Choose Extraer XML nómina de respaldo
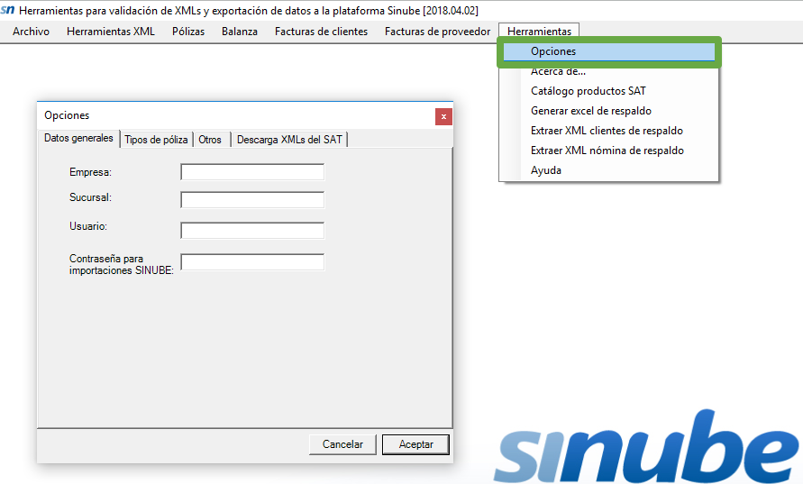Screen dimensions: 803x484 [x=607, y=151]
